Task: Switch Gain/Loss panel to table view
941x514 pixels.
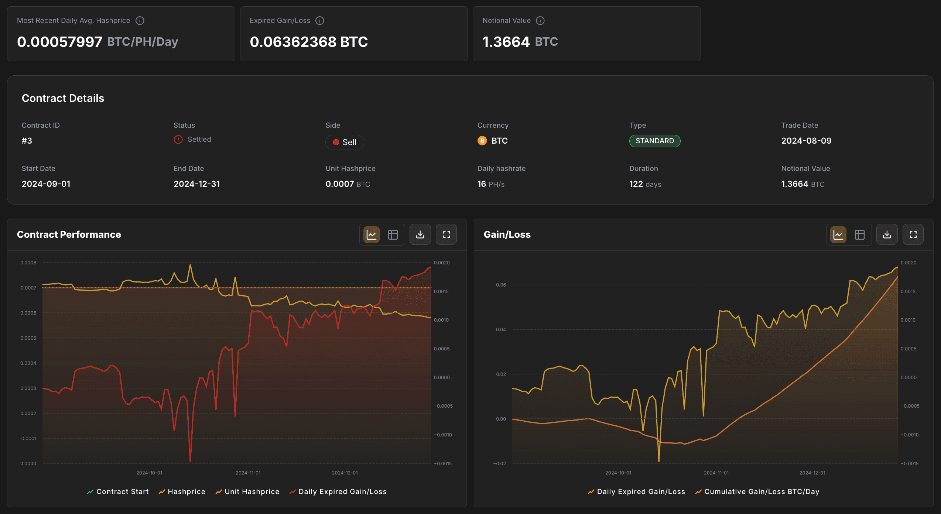Action: pos(860,234)
